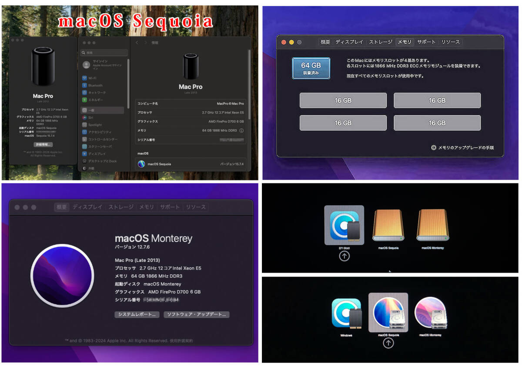522x370 pixels.
Task: Select the orange macOS Sequoia drive
Action: tap(388, 225)
